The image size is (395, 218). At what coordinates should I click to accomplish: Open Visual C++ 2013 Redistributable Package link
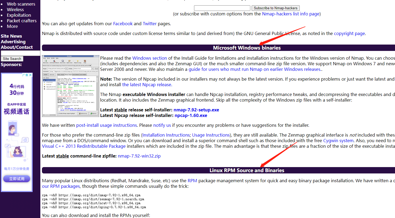(84, 146)
